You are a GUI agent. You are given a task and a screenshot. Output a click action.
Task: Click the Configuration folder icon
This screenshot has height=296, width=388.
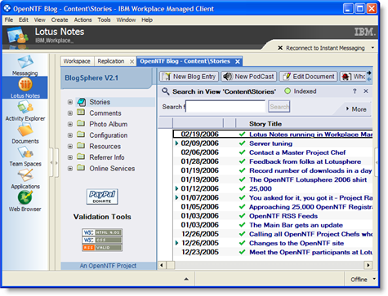coord(81,135)
